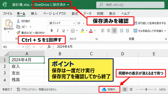Click セルを結合して中央揃え merge button

(148, 31)
